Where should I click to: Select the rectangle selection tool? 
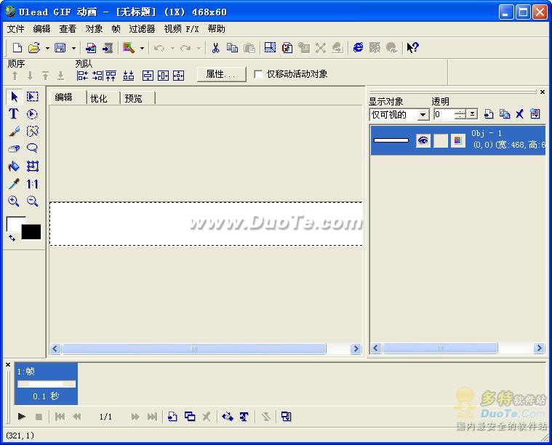tap(33, 97)
